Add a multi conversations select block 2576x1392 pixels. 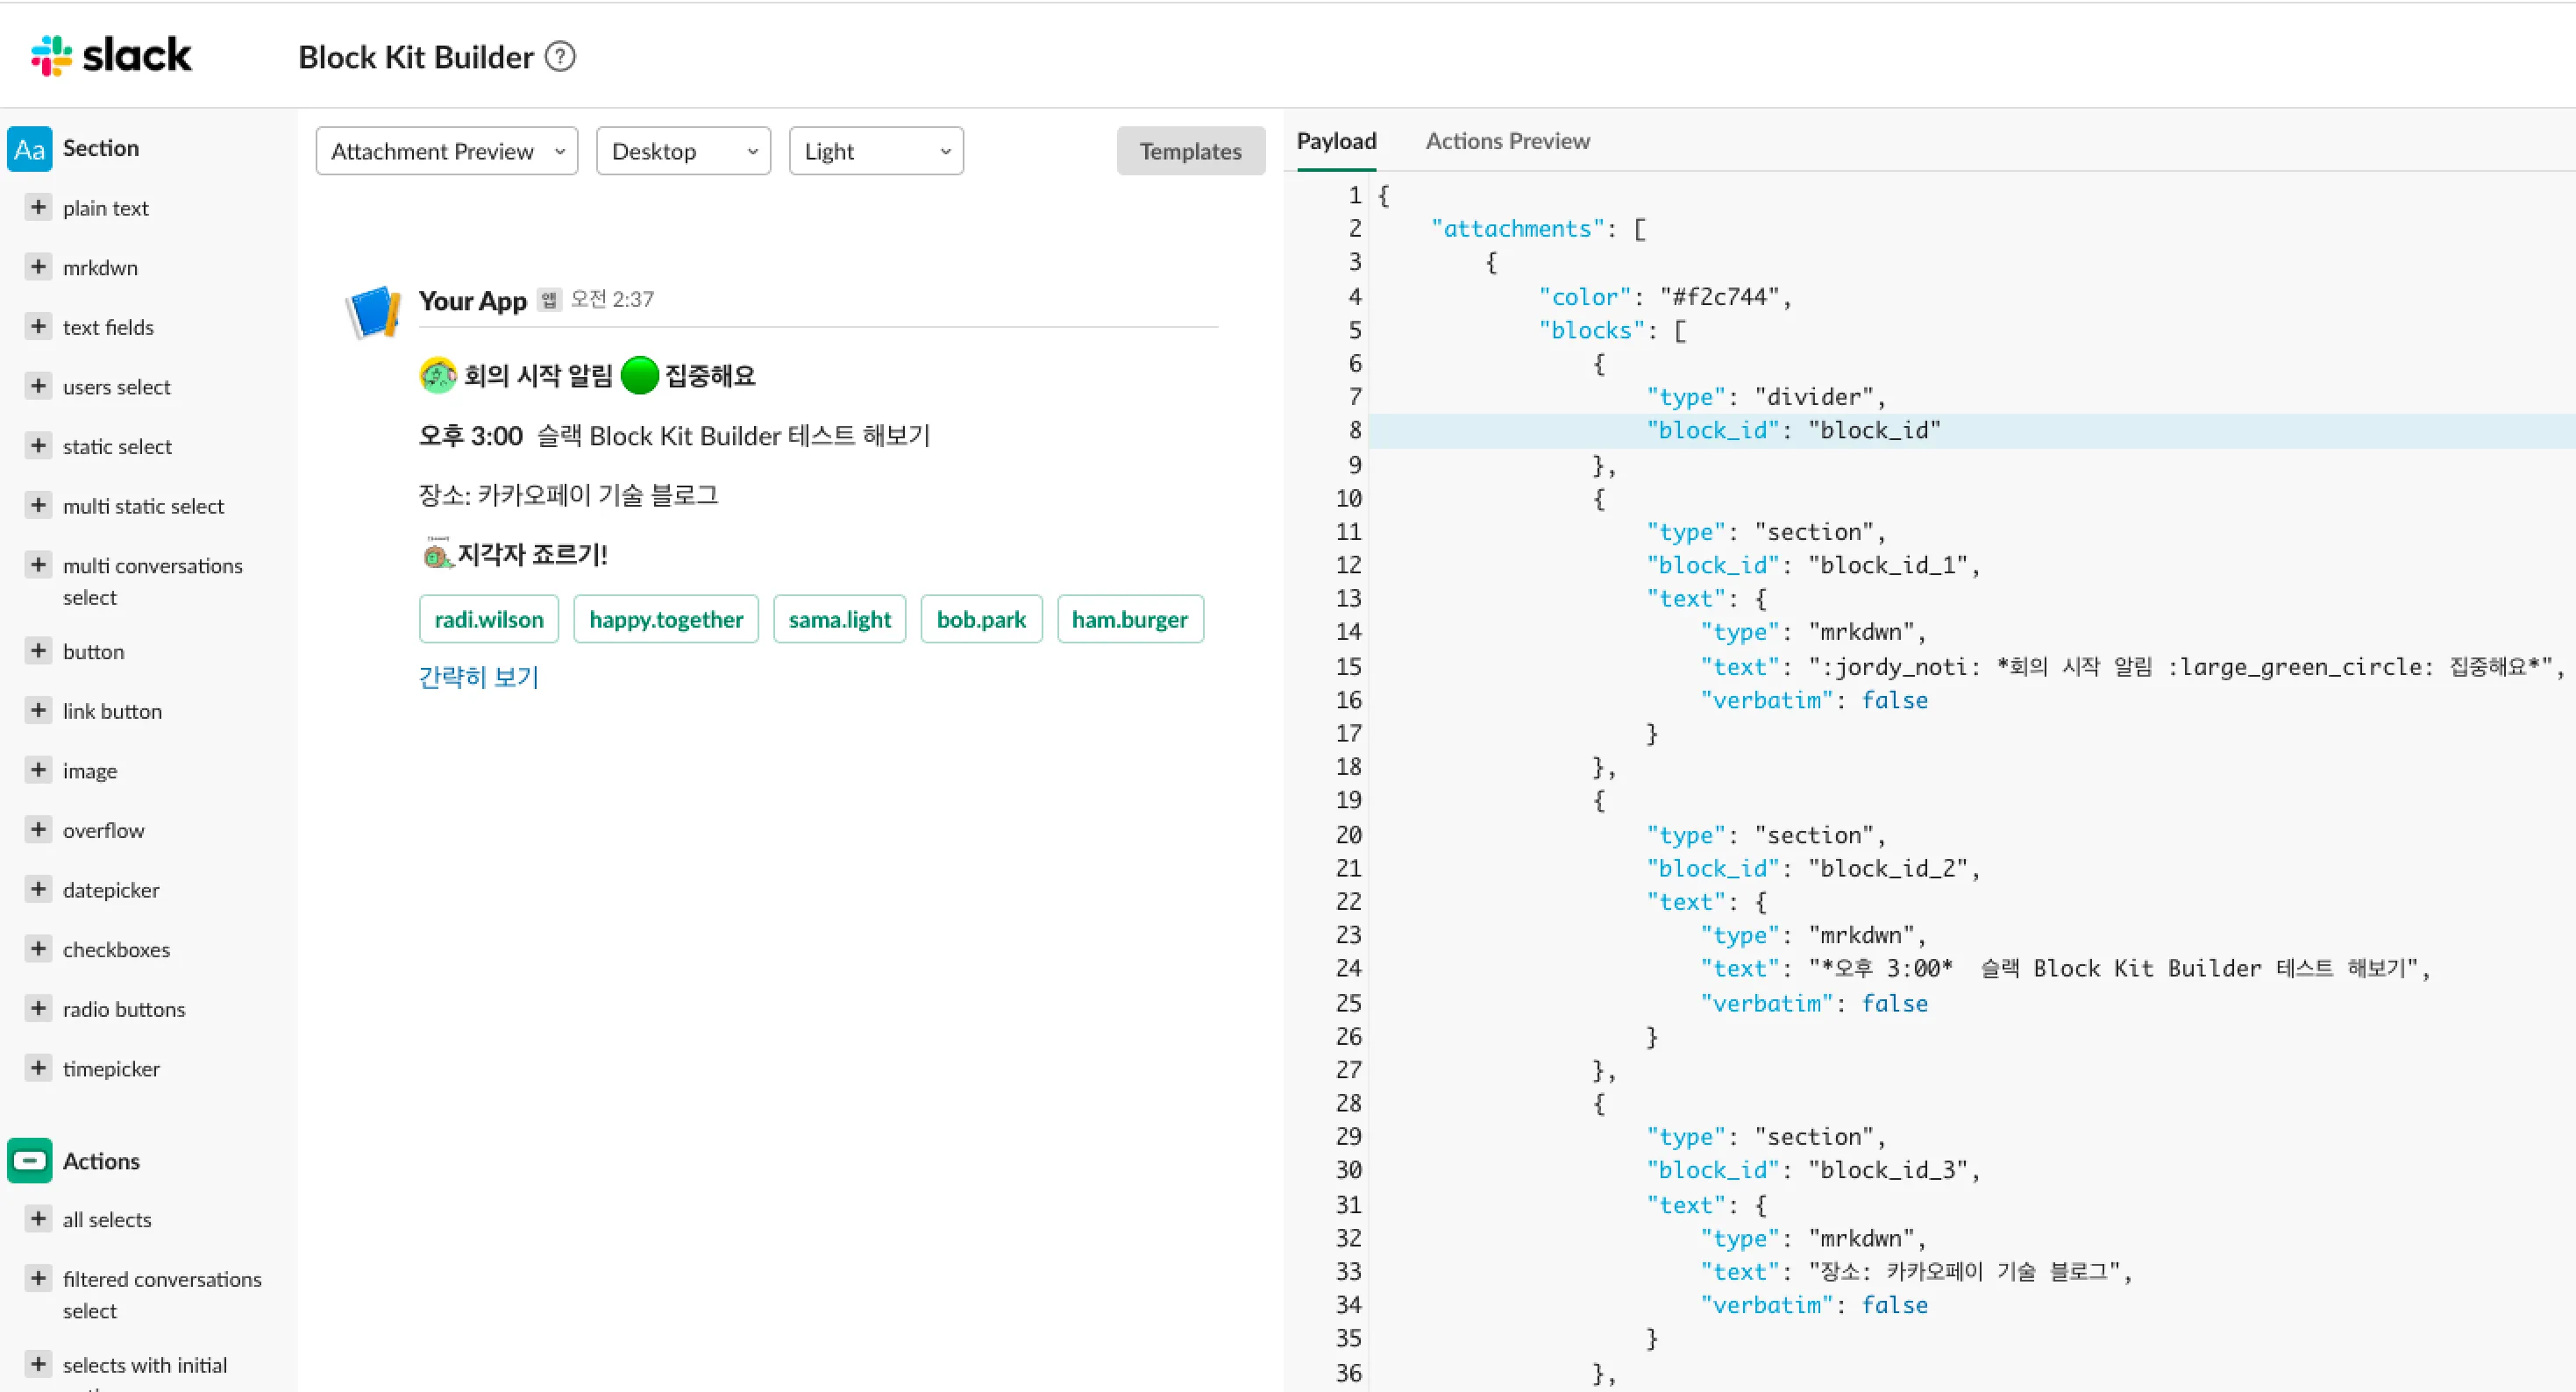click(x=38, y=565)
